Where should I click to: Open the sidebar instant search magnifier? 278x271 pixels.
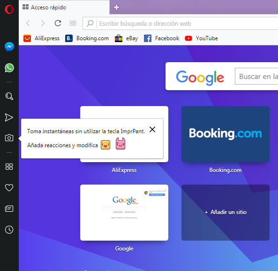click(9, 96)
